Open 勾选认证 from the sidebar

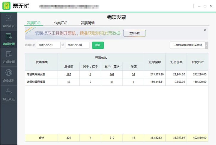[9, 22]
